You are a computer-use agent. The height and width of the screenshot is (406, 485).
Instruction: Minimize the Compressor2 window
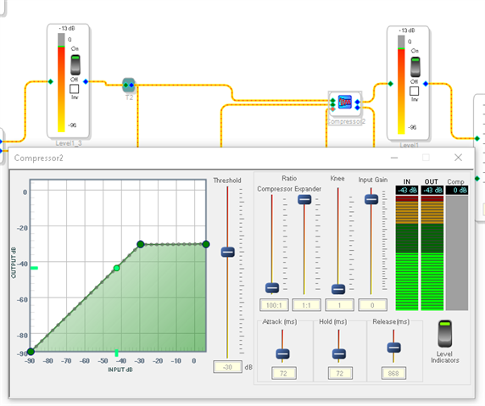pyautogui.click(x=394, y=158)
